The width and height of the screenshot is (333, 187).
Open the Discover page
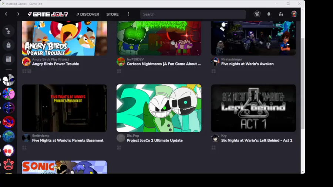[88, 14]
